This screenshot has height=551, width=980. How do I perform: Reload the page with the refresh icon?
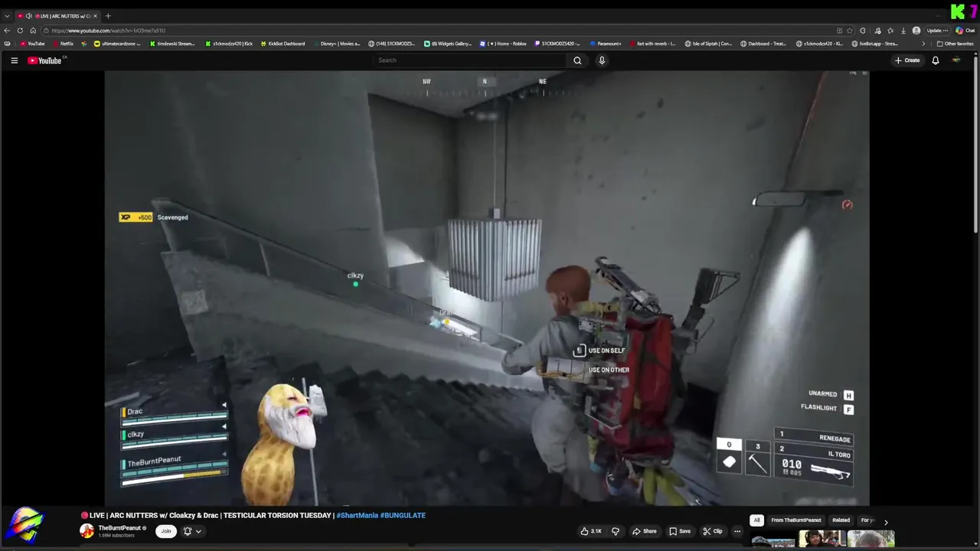(x=20, y=31)
